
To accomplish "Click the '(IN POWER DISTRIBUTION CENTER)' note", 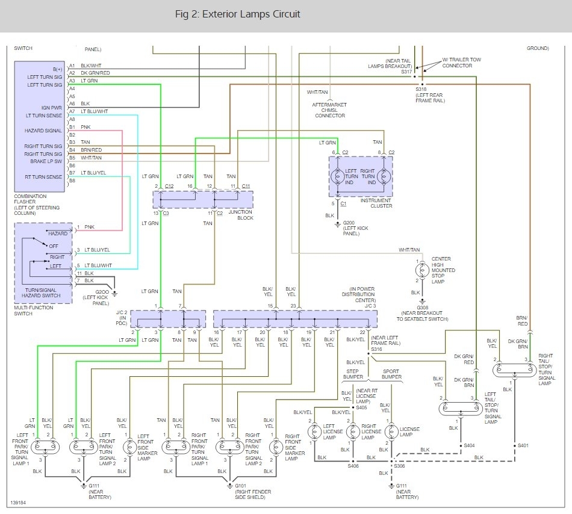I will (x=358, y=294).
